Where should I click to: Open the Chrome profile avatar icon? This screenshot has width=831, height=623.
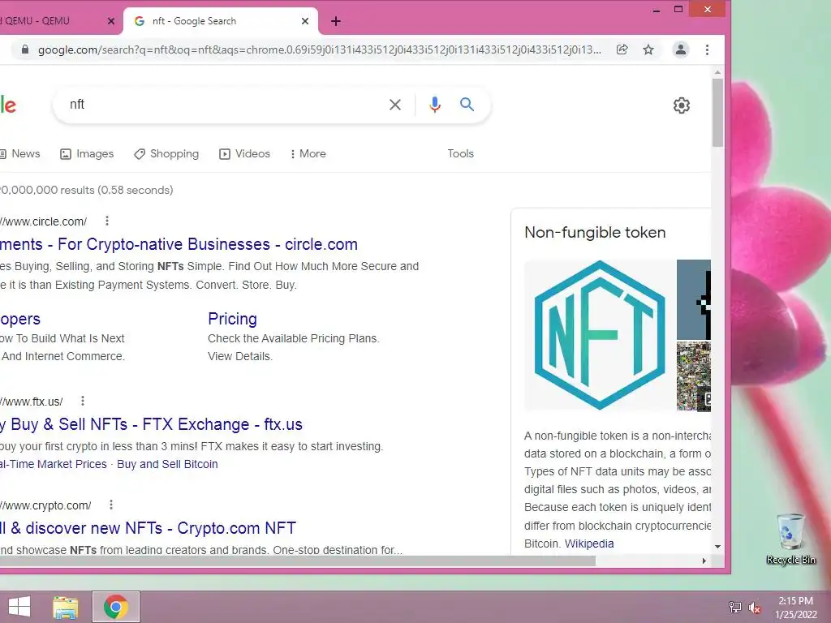[681, 49]
